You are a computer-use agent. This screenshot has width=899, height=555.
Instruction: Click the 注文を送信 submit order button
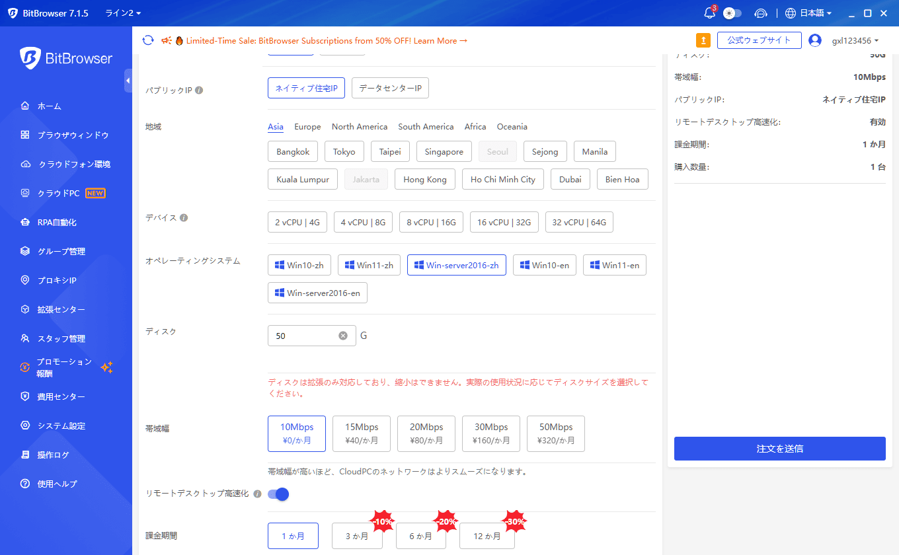tap(780, 449)
